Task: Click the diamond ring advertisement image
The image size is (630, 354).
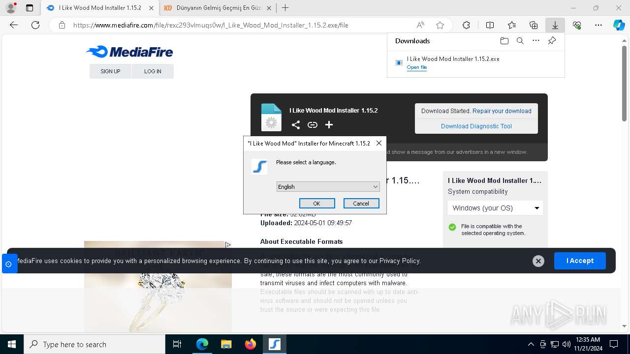Action: 157,286
